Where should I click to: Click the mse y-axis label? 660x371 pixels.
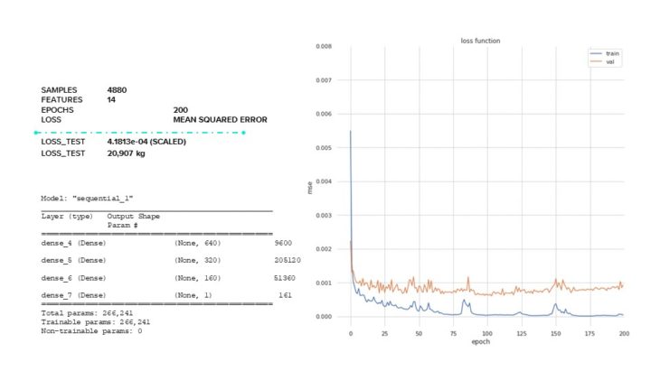308,189
